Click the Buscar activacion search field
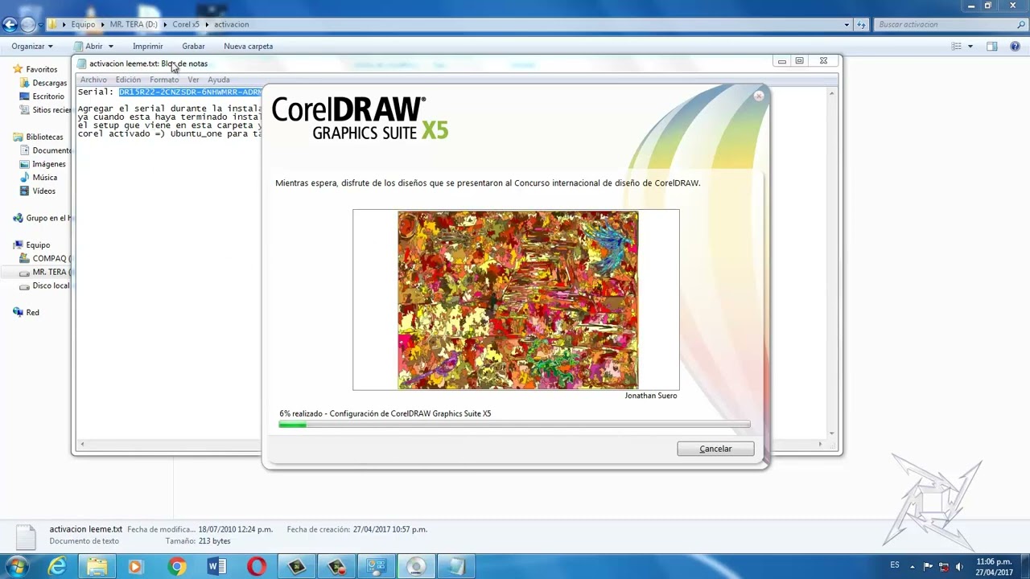Image resolution: width=1030 pixels, height=579 pixels. [x=949, y=25]
